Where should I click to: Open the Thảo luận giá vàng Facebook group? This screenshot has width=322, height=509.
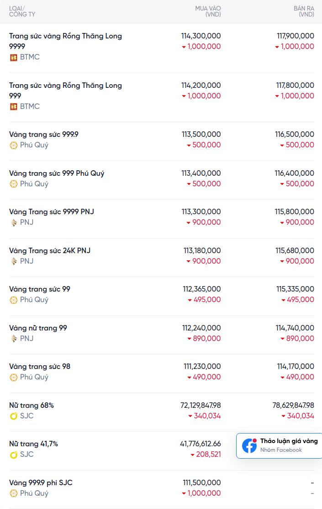tap(289, 441)
